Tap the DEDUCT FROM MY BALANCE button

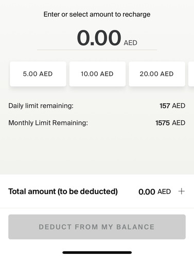[97, 227]
